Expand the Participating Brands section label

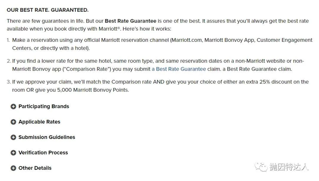(44, 107)
